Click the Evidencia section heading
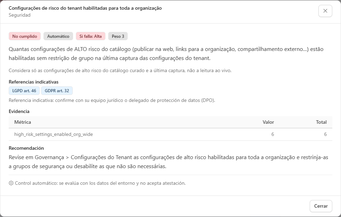 19,111
